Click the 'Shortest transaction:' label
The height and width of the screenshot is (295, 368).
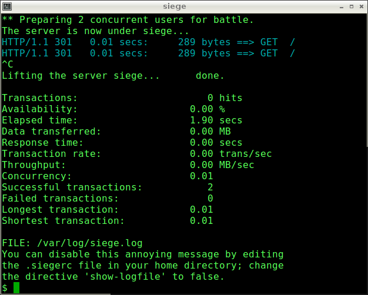pyautogui.click(x=63, y=220)
